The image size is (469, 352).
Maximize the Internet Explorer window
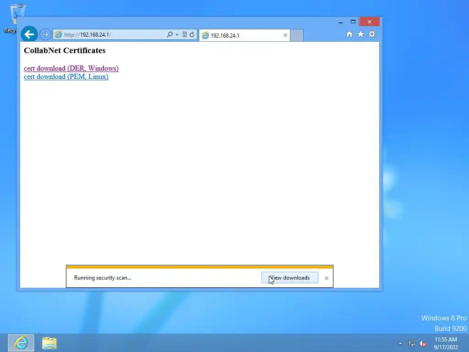point(353,22)
